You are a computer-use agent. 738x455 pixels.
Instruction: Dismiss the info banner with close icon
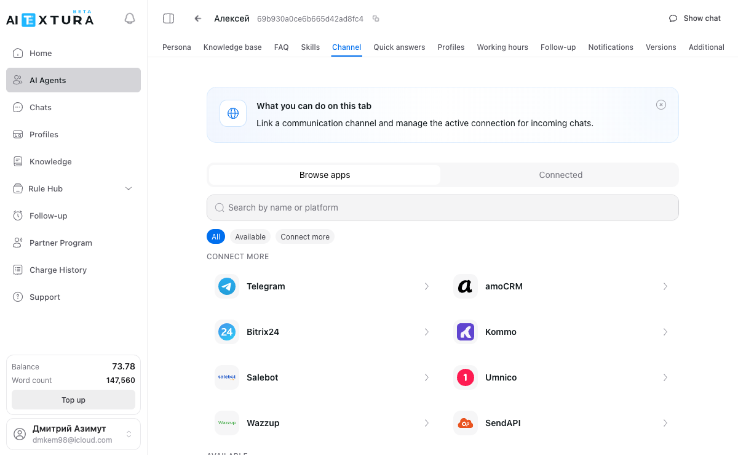click(x=661, y=105)
